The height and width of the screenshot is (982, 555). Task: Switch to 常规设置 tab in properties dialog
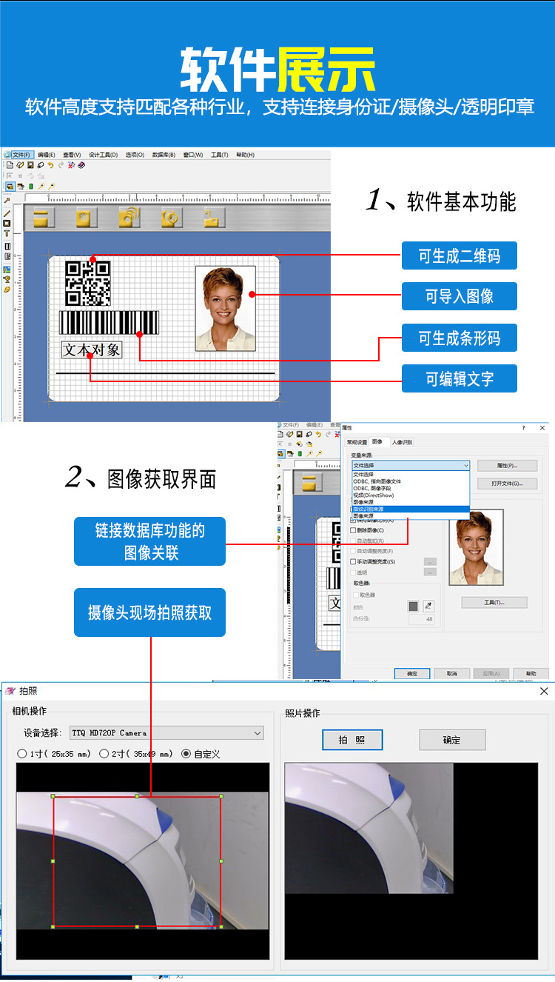click(357, 442)
